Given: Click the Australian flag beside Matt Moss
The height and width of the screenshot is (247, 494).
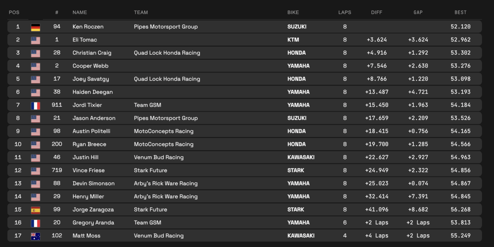Looking at the screenshot, I should [x=35, y=236].
